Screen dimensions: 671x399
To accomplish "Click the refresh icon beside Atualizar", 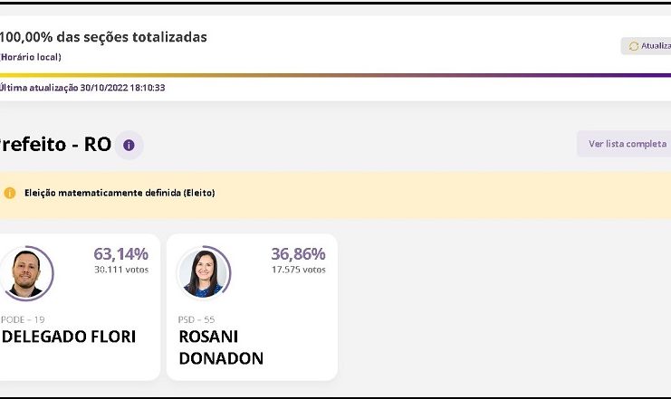I will coord(633,46).
